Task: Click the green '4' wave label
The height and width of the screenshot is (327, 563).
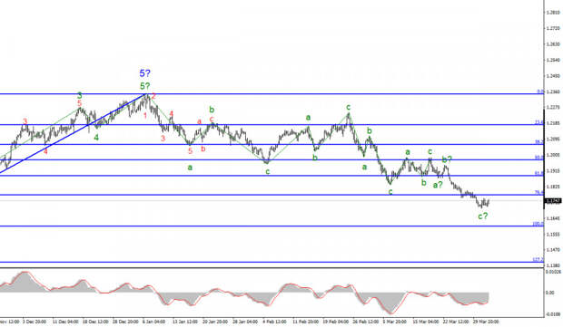Action: click(x=96, y=138)
